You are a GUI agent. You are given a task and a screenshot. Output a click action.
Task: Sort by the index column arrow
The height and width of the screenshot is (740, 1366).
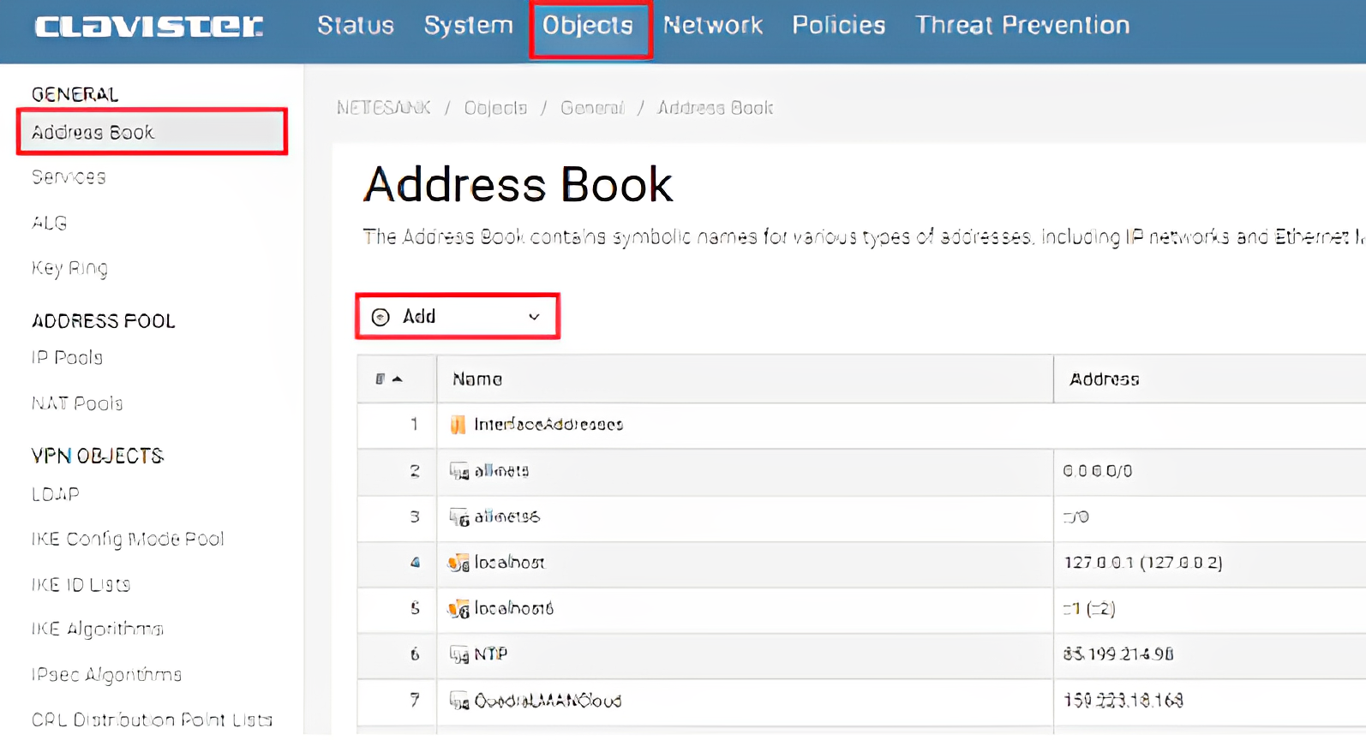tap(397, 379)
